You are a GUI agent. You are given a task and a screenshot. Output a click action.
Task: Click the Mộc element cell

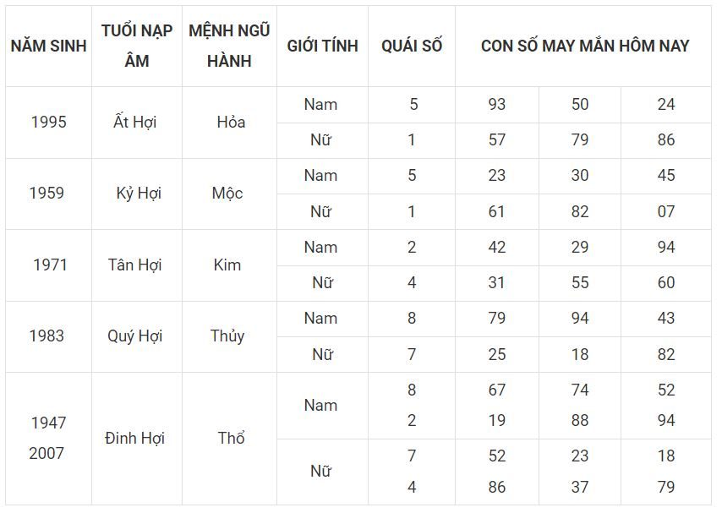(227, 193)
